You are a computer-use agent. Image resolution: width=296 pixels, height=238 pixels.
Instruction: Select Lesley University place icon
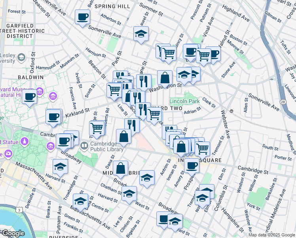[21, 58]
